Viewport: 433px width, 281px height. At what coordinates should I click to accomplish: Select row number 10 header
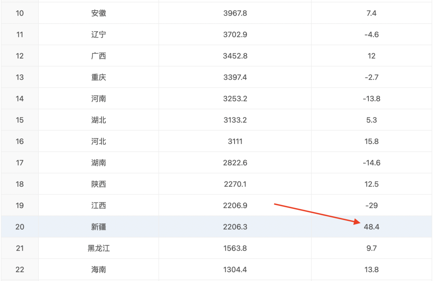point(20,13)
